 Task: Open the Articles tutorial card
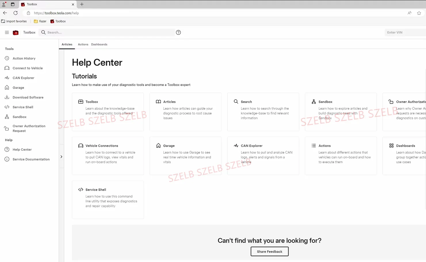tap(186, 112)
